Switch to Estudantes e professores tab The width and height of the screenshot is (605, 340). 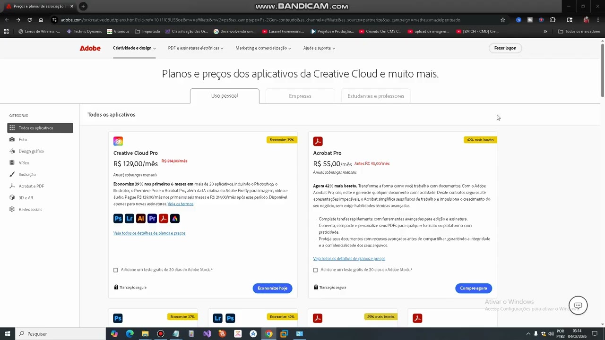(x=376, y=96)
